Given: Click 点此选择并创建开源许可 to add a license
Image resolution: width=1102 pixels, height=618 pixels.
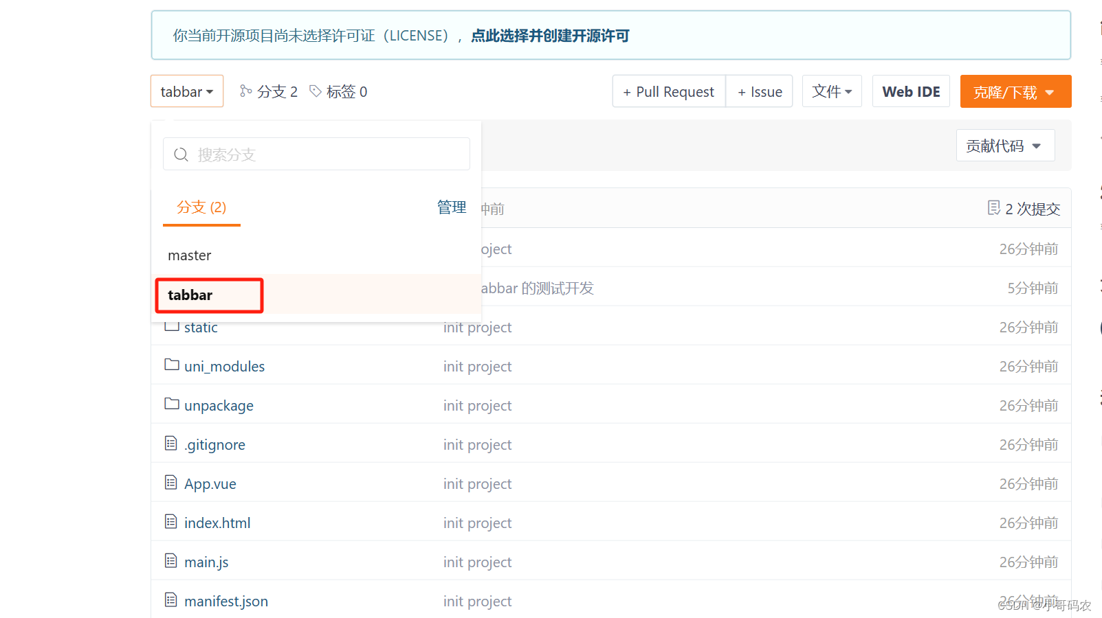Looking at the screenshot, I should point(549,36).
